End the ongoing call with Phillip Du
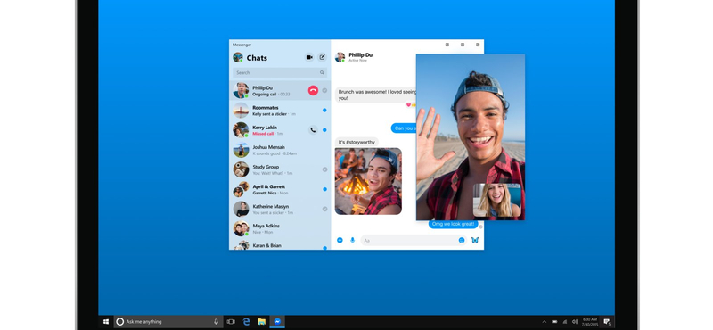The height and width of the screenshot is (330, 713). tap(313, 90)
